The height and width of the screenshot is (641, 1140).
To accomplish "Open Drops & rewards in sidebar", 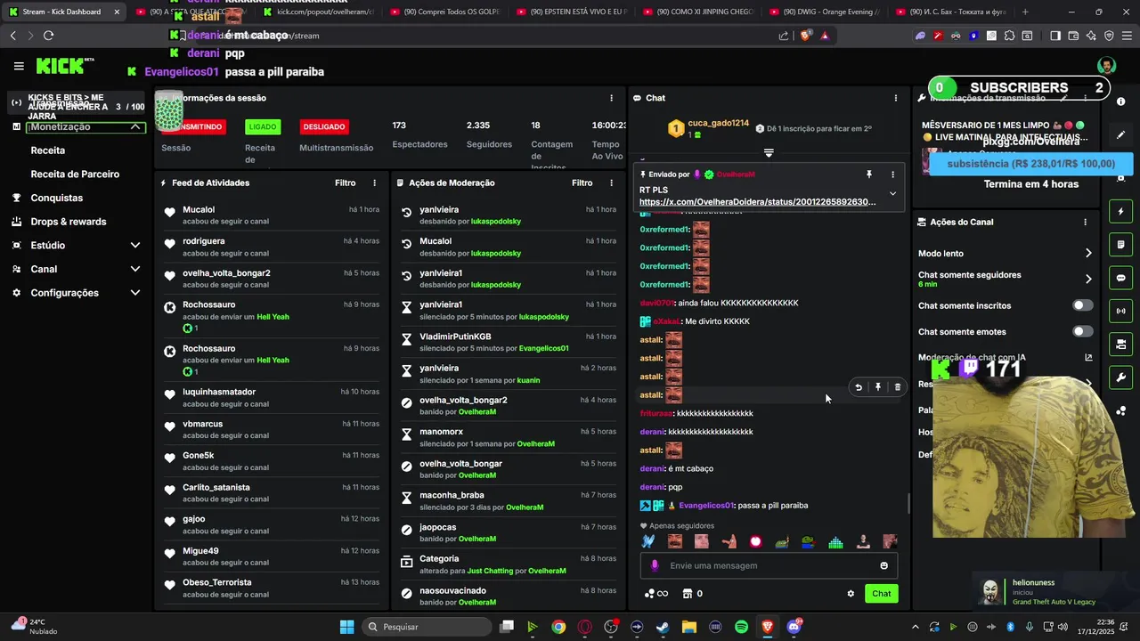I will click(x=69, y=222).
